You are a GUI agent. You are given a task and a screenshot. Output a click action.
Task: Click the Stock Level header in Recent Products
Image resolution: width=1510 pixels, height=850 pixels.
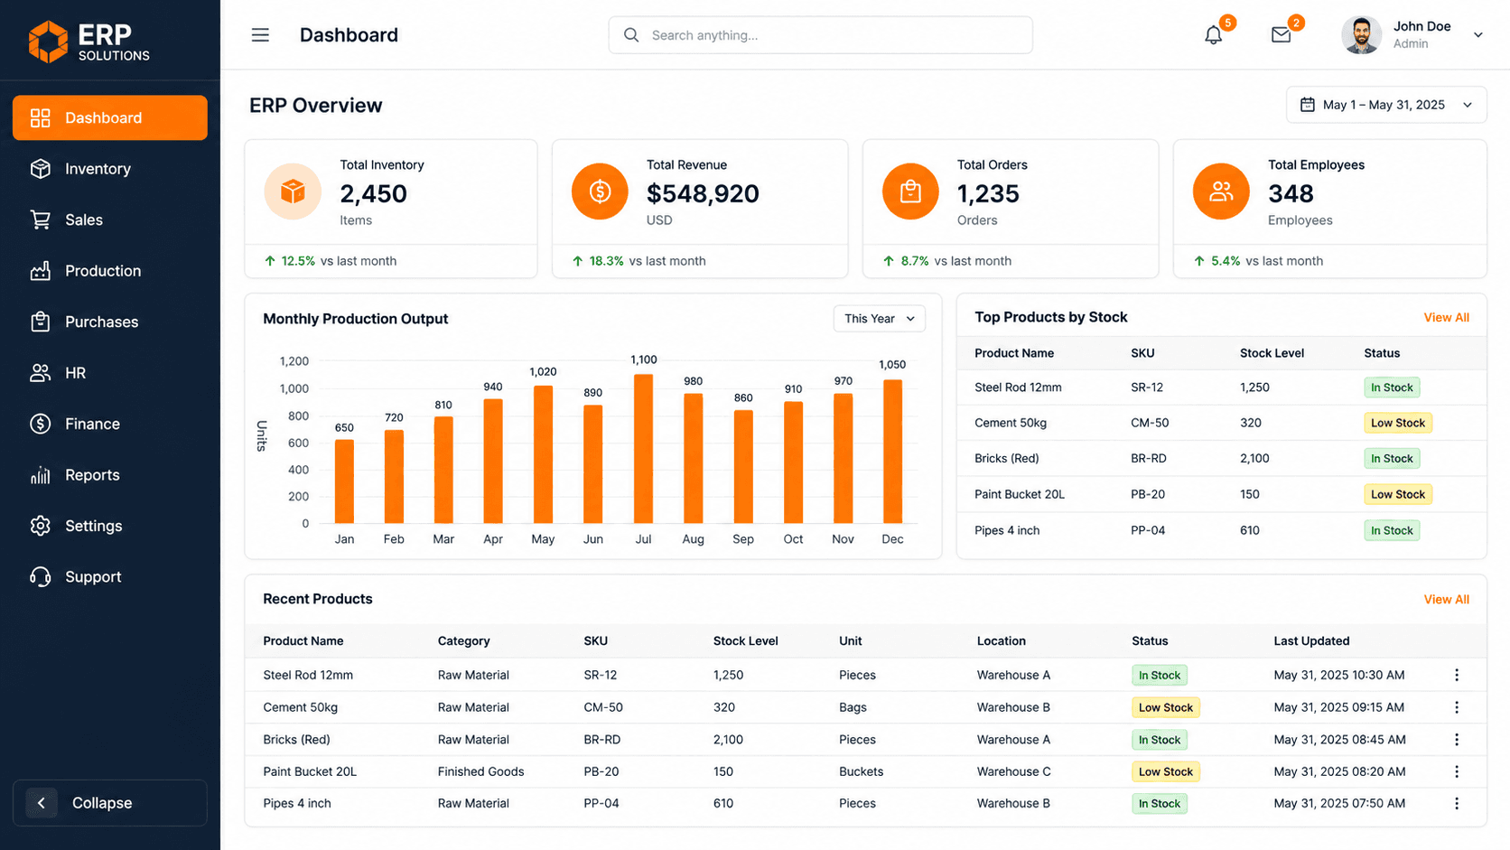point(745,641)
